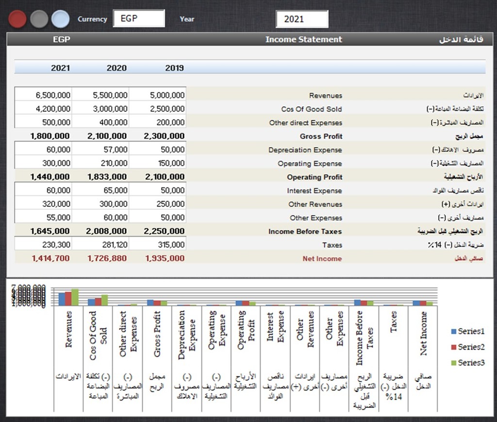Image resolution: width=497 pixels, height=422 pixels.
Task: Select 2021 Other direct Expenses cell 500,000
Action: coord(43,122)
